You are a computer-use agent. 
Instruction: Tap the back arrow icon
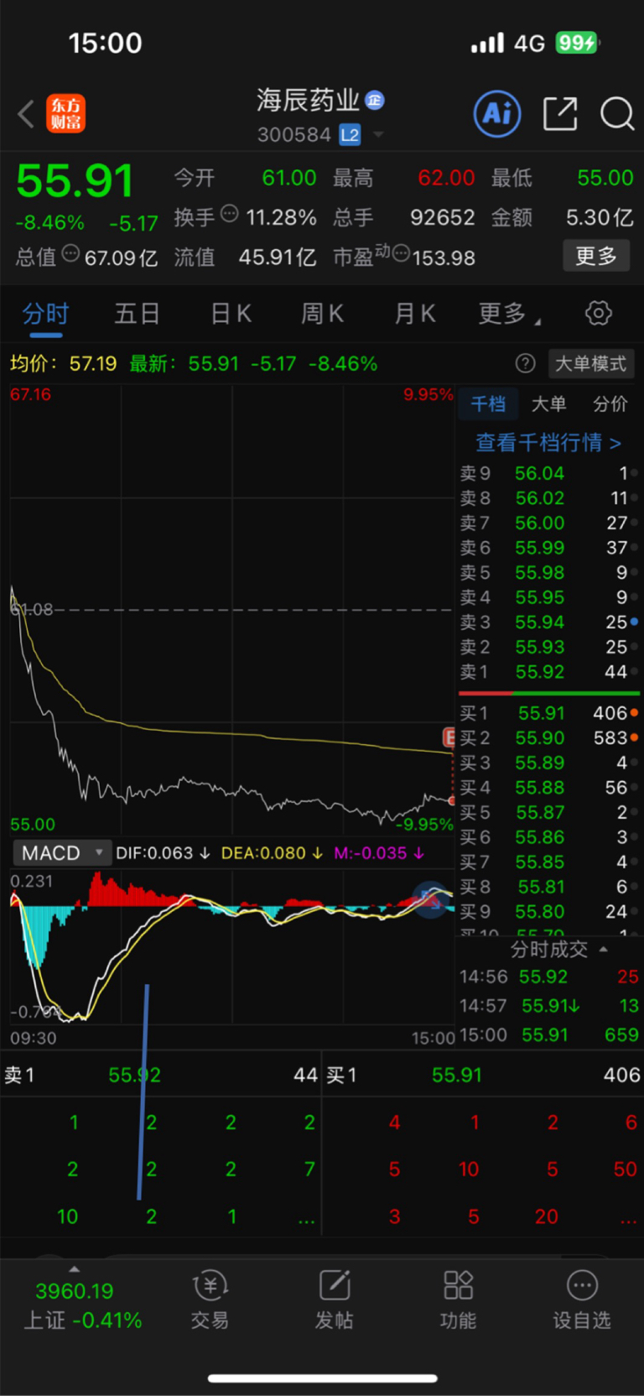click(26, 114)
